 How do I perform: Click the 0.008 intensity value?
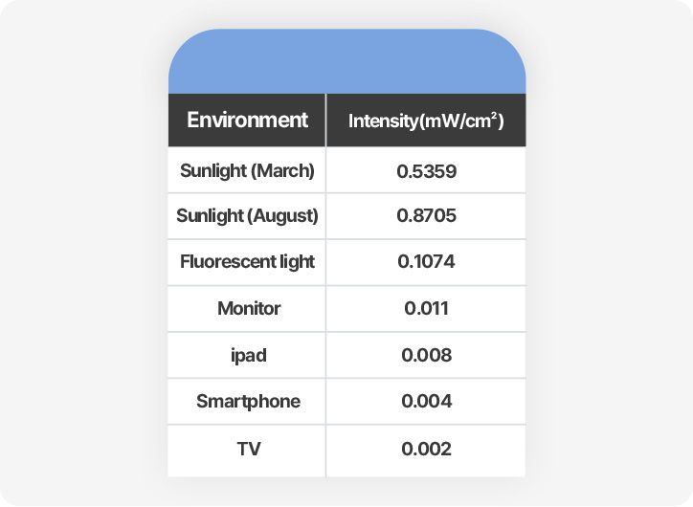pyautogui.click(x=427, y=355)
